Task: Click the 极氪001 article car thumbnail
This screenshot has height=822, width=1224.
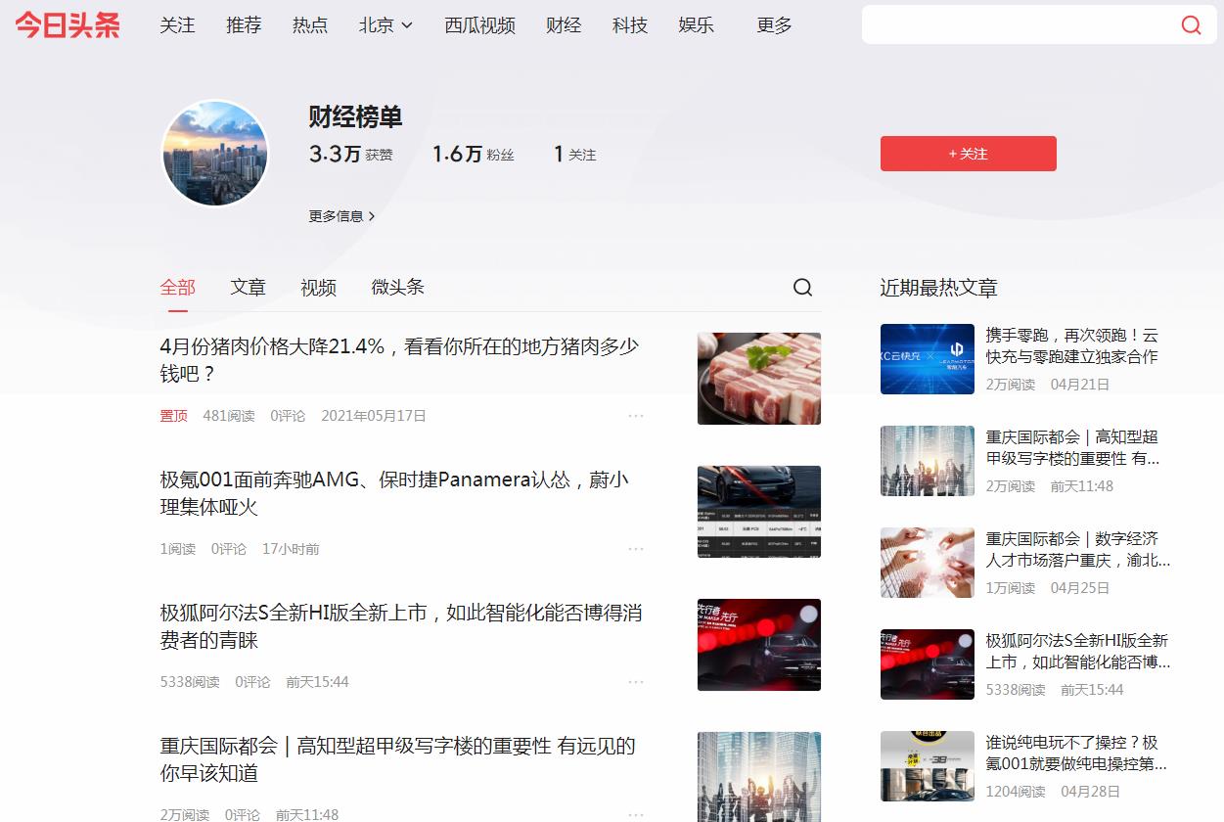Action: [x=759, y=512]
